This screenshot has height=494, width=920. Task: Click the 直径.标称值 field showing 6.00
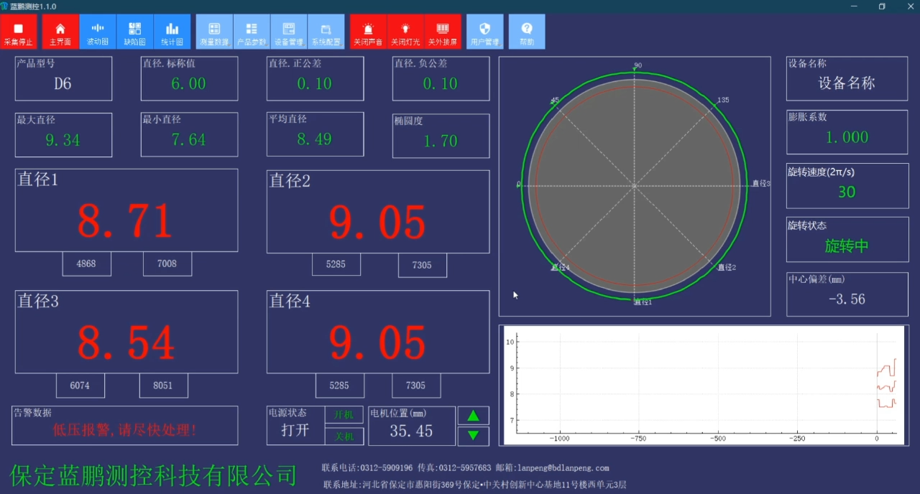click(188, 84)
